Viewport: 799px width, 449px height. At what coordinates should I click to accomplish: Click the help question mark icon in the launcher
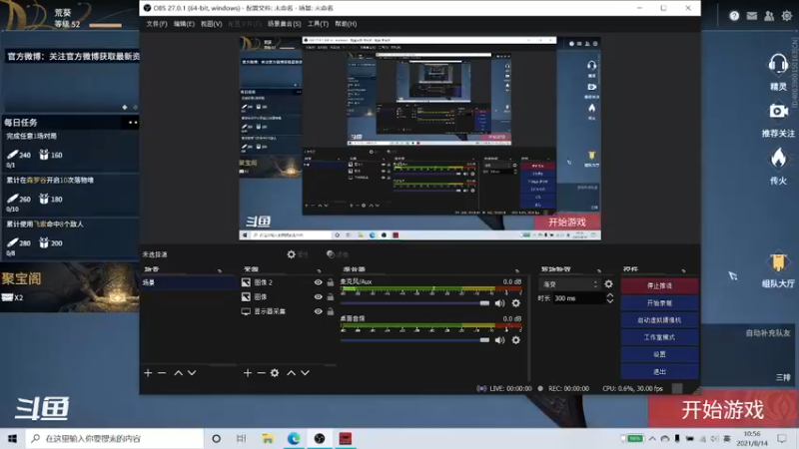point(734,16)
